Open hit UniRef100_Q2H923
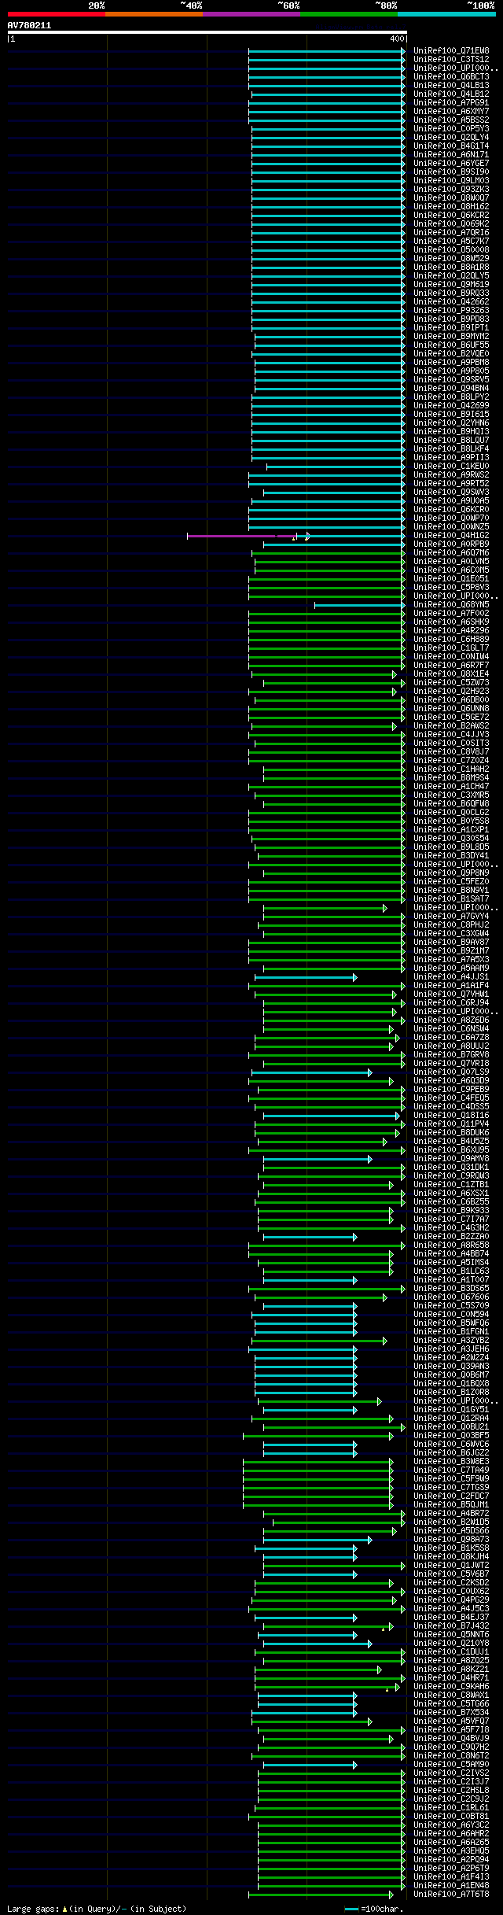This screenshot has width=503, height=1915. pos(451,692)
